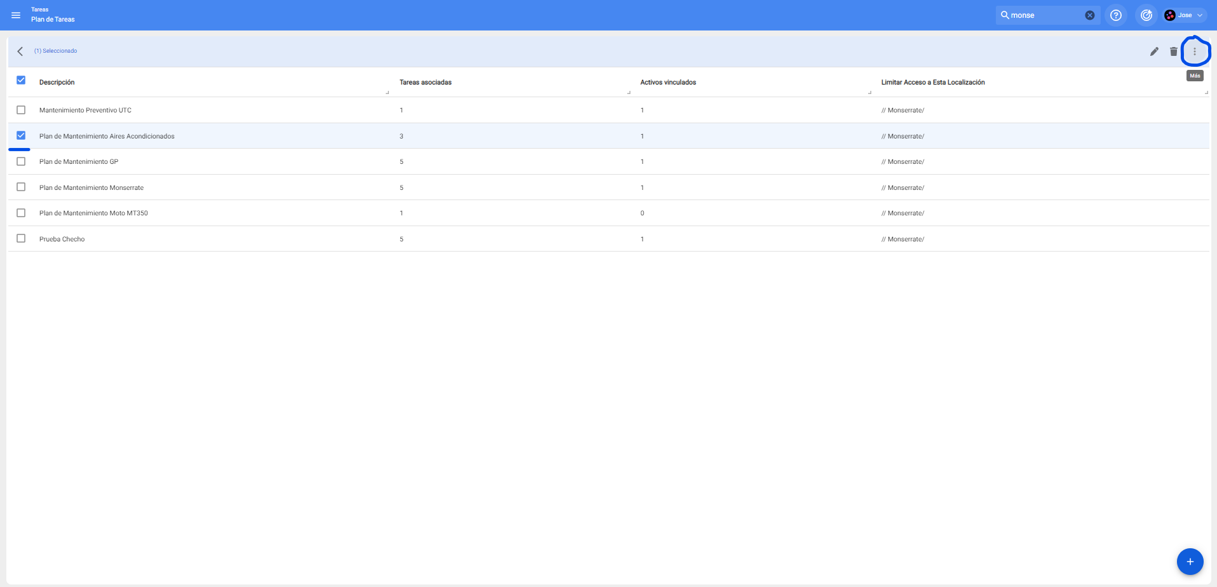Sort by the Descripción column header

point(57,83)
